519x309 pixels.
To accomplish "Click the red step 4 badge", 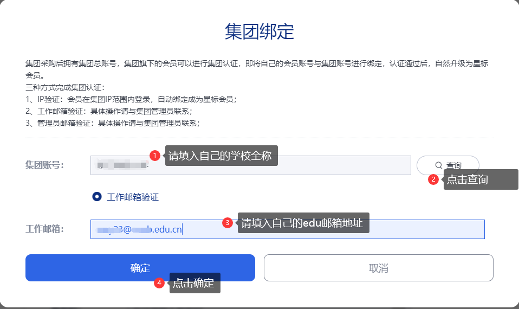I will [159, 283].
